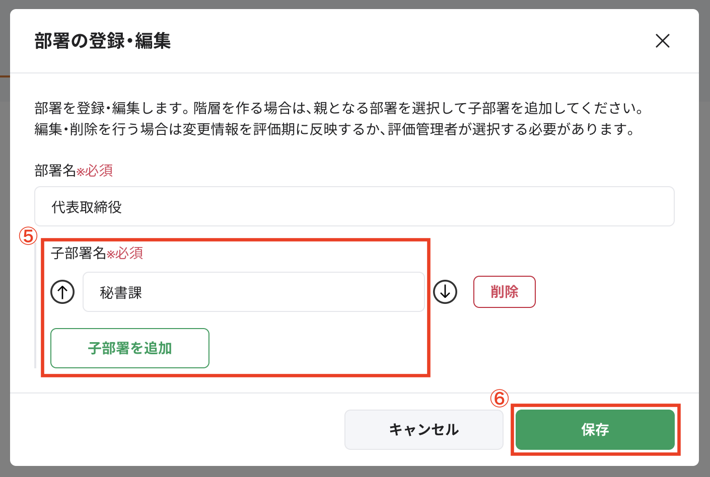Move 秘書課 up with the up-arrow icon

tap(62, 292)
